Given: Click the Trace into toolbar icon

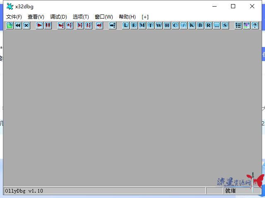Looking at the screenshot, I should (x=80, y=26).
